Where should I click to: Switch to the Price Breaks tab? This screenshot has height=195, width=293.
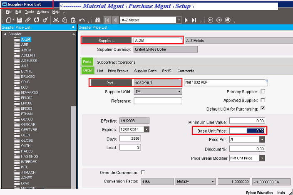click(118, 71)
